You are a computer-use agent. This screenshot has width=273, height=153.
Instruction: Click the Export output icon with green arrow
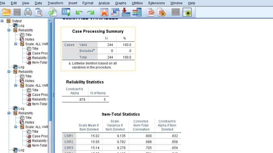point(52,12)
